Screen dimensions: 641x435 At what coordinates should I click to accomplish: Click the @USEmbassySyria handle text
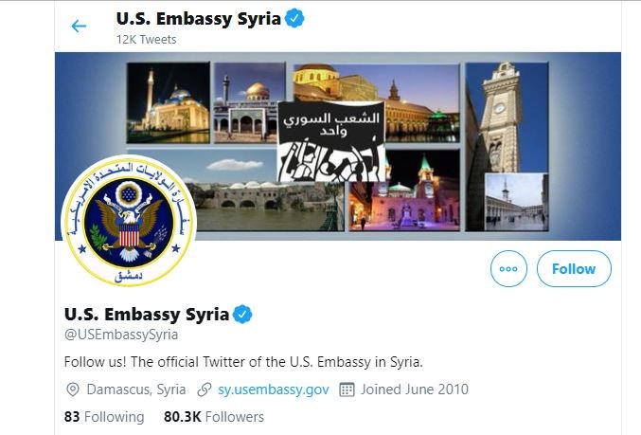click(x=121, y=335)
